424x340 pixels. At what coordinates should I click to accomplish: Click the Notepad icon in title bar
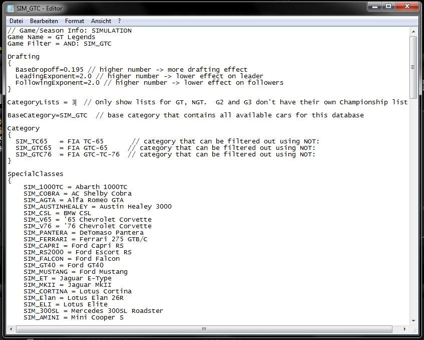click(x=11, y=9)
